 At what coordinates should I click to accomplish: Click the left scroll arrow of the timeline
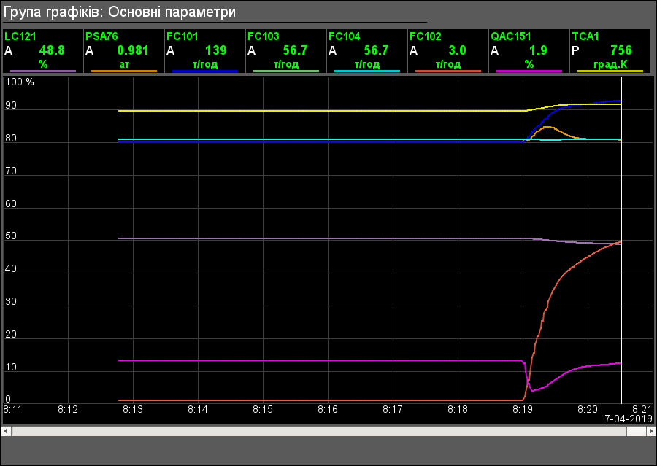coord(6,431)
